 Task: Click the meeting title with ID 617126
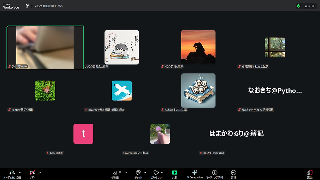tap(47, 6)
